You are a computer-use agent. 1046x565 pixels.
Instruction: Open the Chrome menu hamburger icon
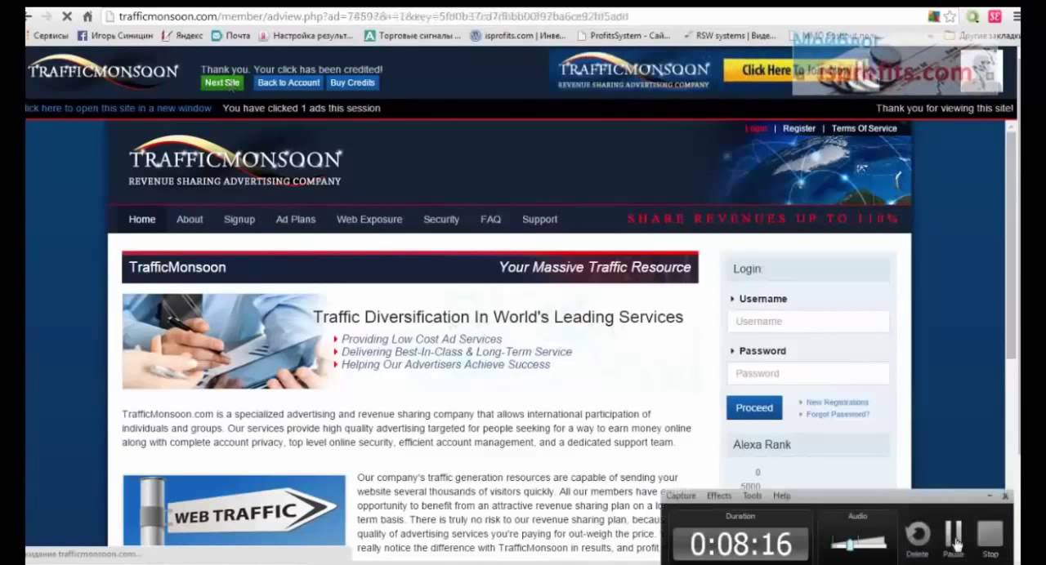pos(1016,16)
